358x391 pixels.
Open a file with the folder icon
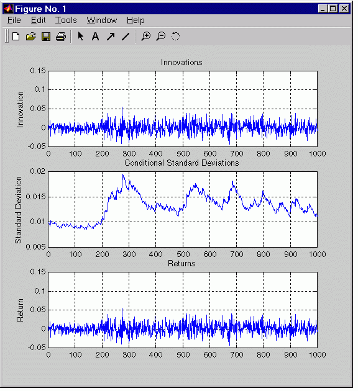30,37
